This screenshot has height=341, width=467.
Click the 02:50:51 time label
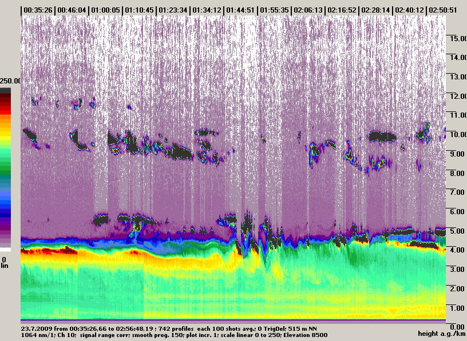443,10
